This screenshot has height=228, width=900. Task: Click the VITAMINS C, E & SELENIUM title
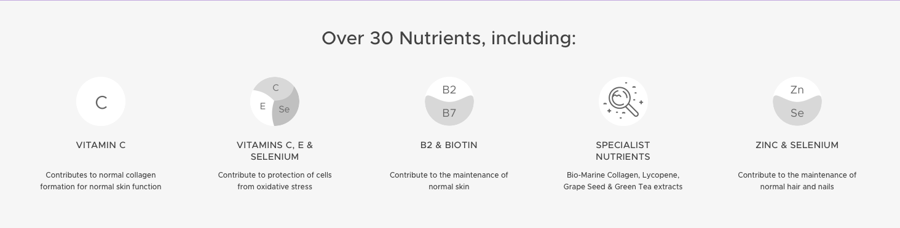[275, 151]
